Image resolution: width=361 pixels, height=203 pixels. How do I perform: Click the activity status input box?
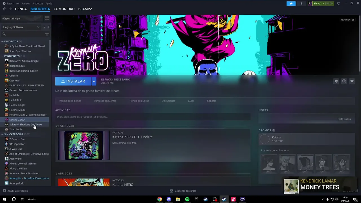[153, 117]
